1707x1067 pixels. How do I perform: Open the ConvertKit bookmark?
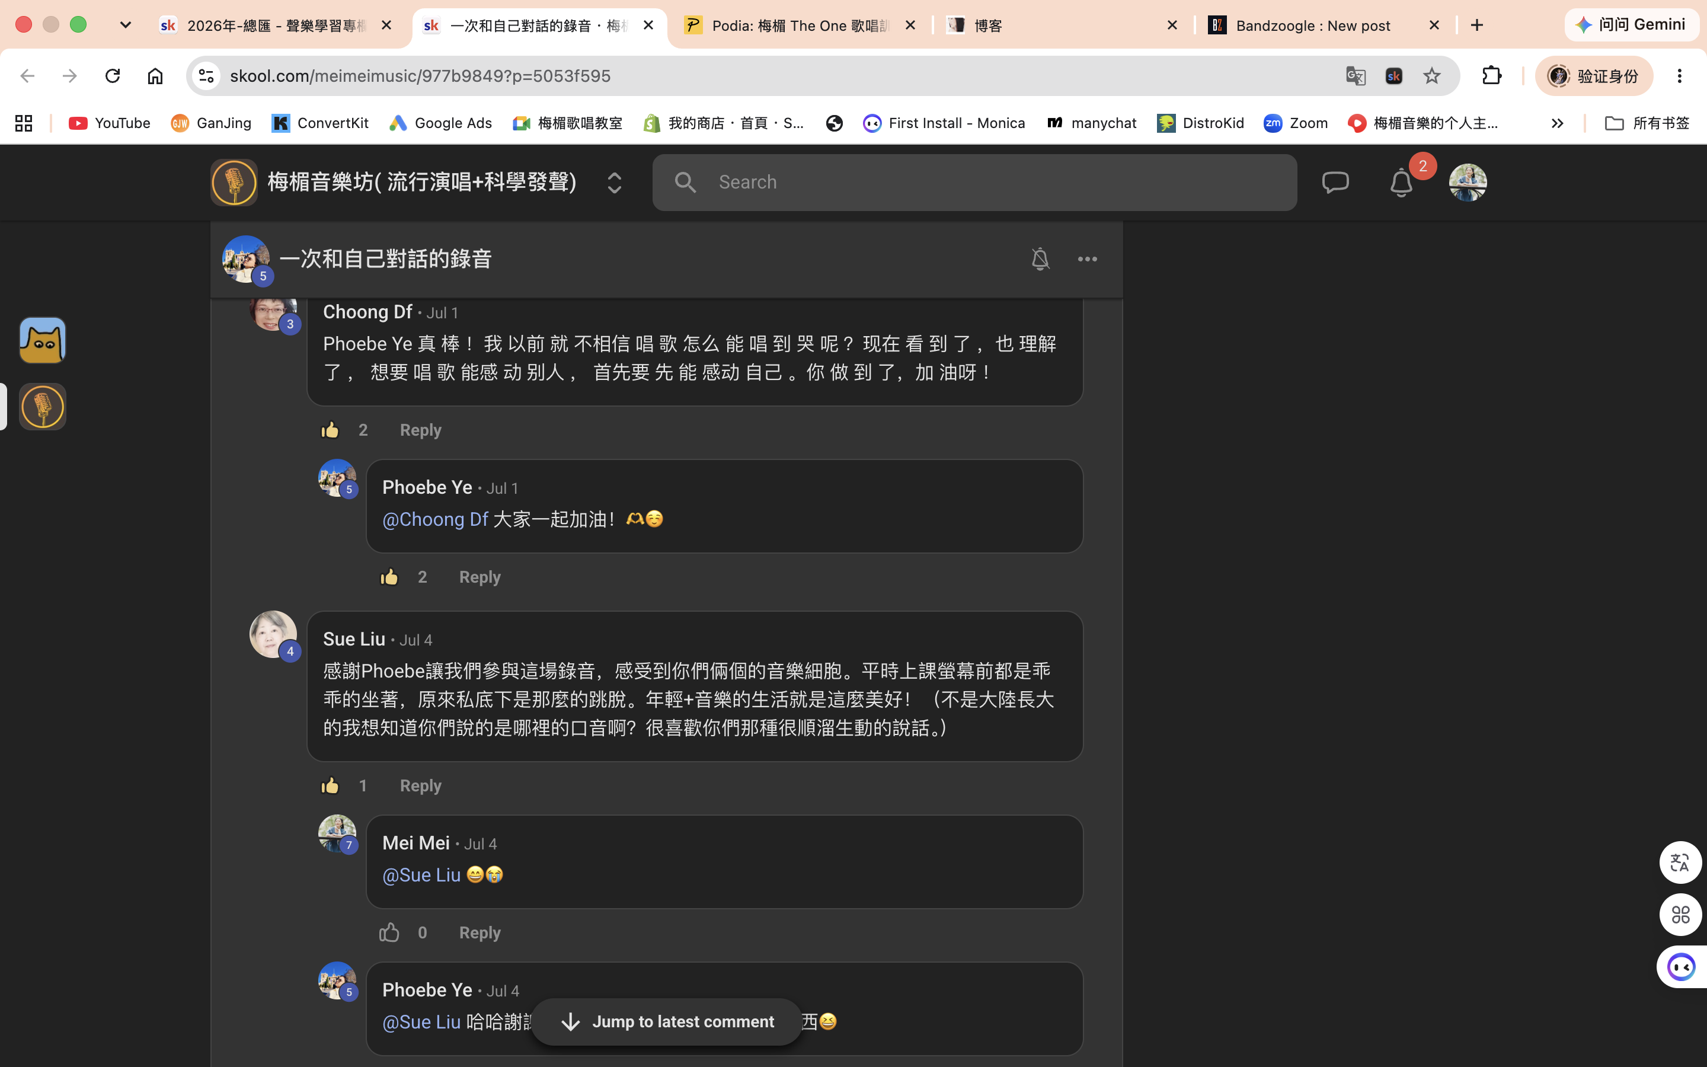(x=320, y=123)
